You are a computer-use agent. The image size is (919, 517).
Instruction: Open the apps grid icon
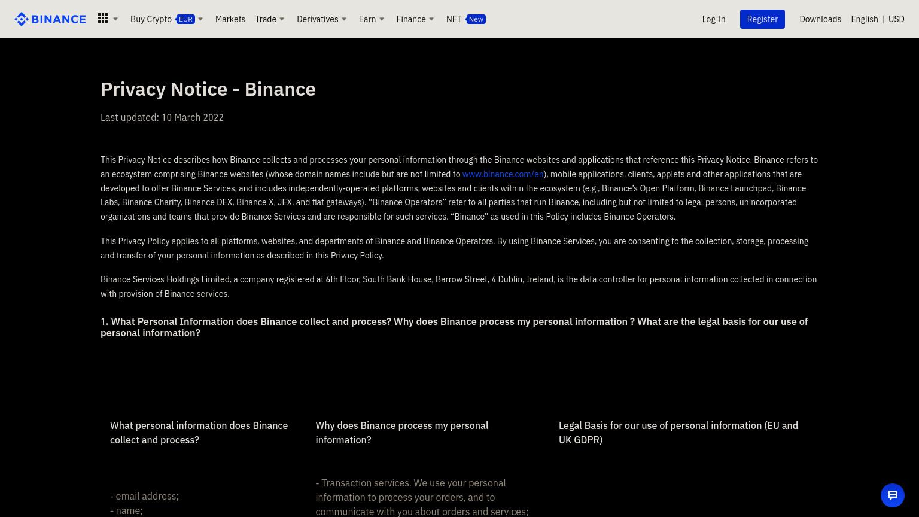click(103, 19)
